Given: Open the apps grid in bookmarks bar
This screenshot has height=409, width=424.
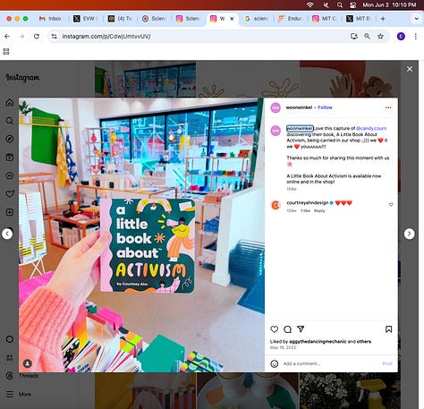Looking at the screenshot, I should [x=6, y=51].
